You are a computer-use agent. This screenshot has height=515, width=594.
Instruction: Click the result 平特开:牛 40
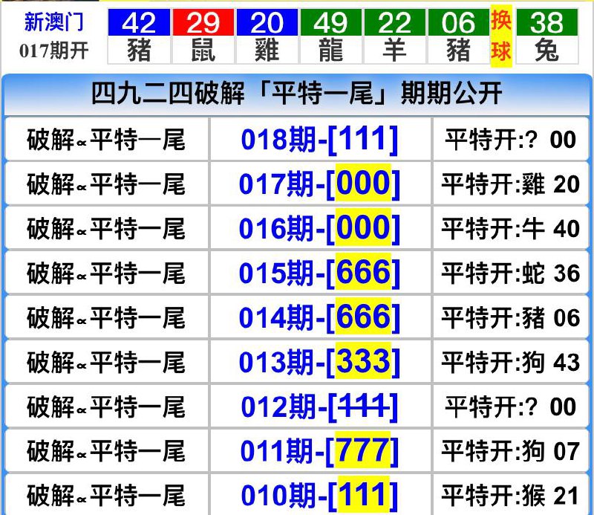pyautogui.click(x=511, y=229)
